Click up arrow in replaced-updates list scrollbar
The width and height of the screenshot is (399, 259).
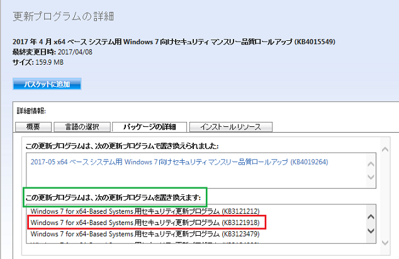tap(371, 217)
